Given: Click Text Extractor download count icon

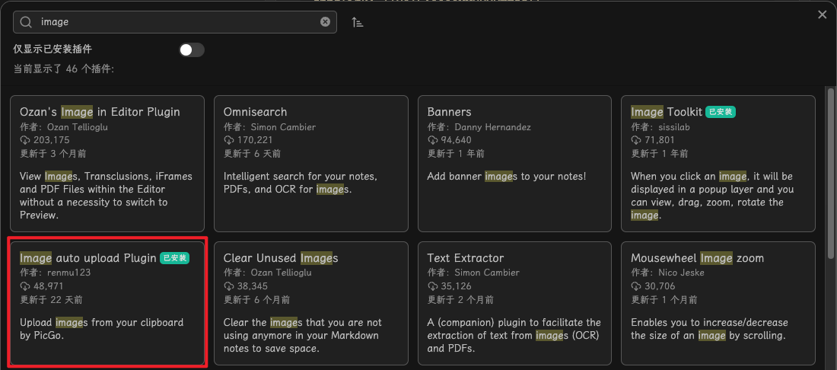Looking at the screenshot, I should (x=433, y=286).
